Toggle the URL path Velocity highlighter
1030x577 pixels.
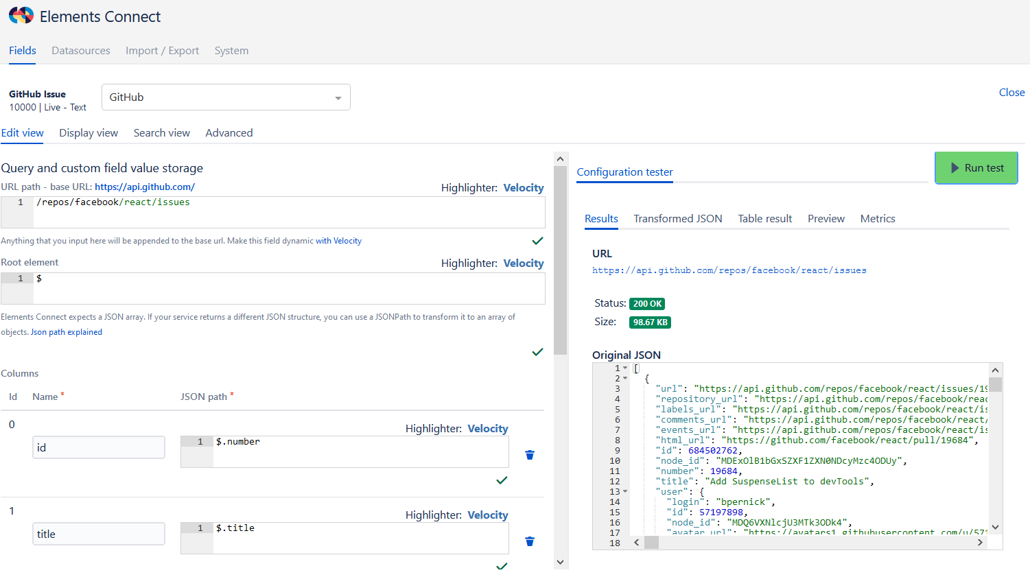pyautogui.click(x=523, y=188)
